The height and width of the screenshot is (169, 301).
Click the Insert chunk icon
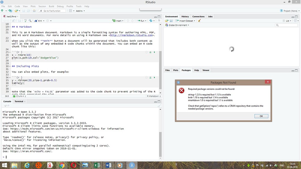click(118, 21)
